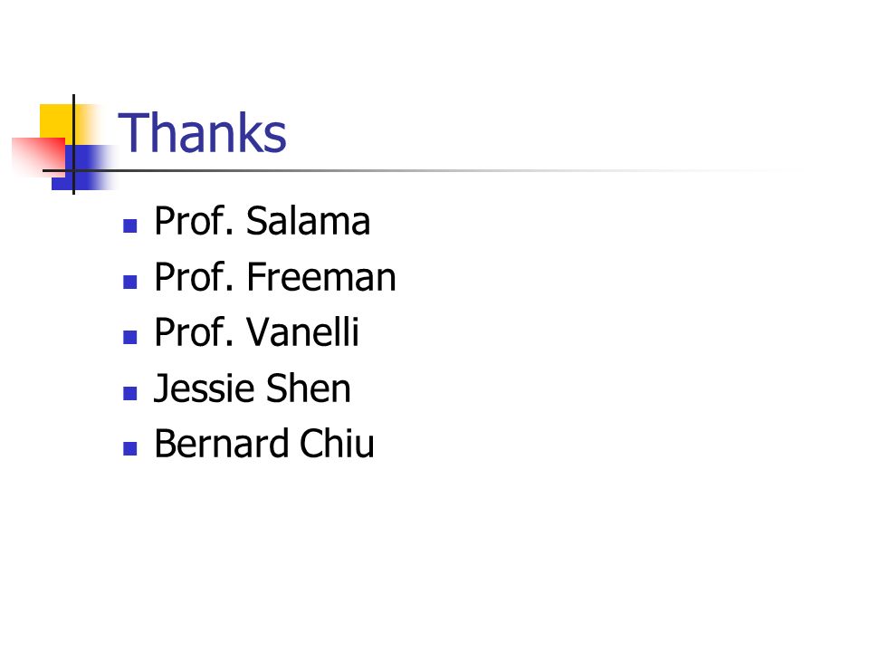Click the blue bullet beside Bernard Chiu
Image resolution: width=869 pixels, height=652 pixels.
tap(130, 448)
